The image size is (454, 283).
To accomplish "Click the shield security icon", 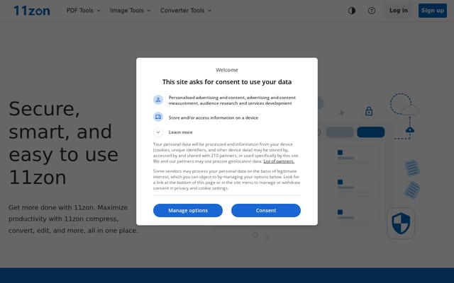I will coord(401,224).
